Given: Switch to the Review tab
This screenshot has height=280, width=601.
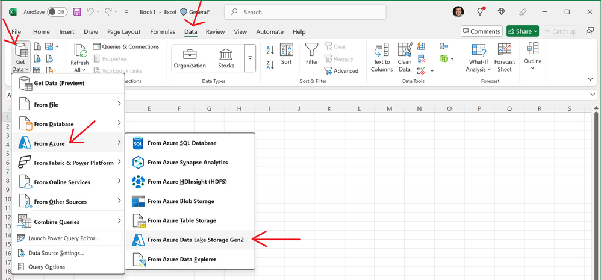Looking at the screenshot, I should point(215,32).
